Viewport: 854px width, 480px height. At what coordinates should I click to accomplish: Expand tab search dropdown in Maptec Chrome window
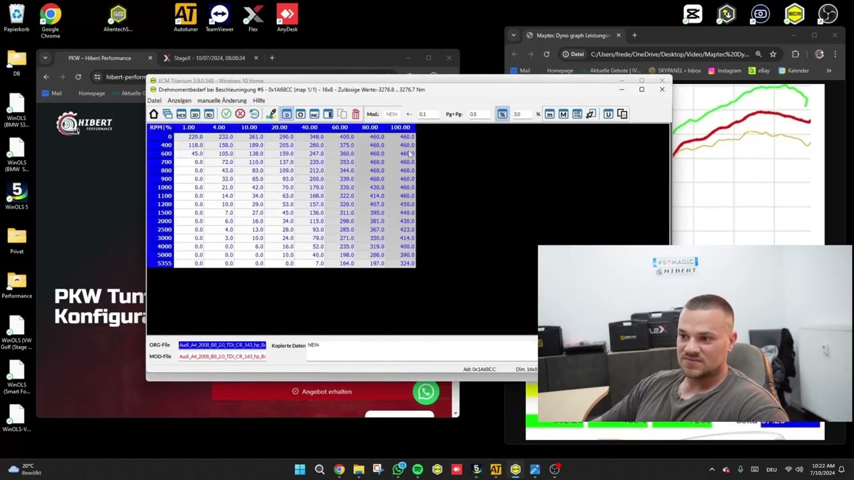[x=513, y=35]
